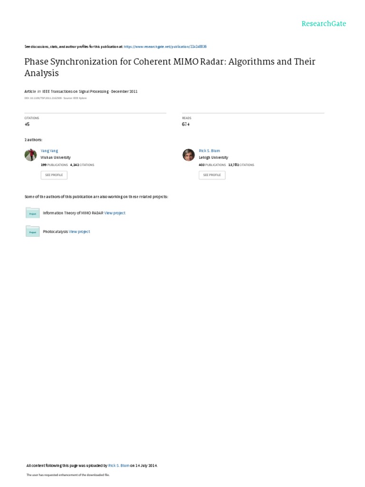The width and height of the screenshot is (365, 487).
Task: Click Yang Yang's profile photo
Action: coord(31,155)
